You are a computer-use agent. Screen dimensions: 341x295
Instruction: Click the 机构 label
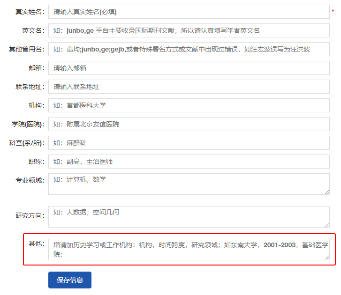36,105
